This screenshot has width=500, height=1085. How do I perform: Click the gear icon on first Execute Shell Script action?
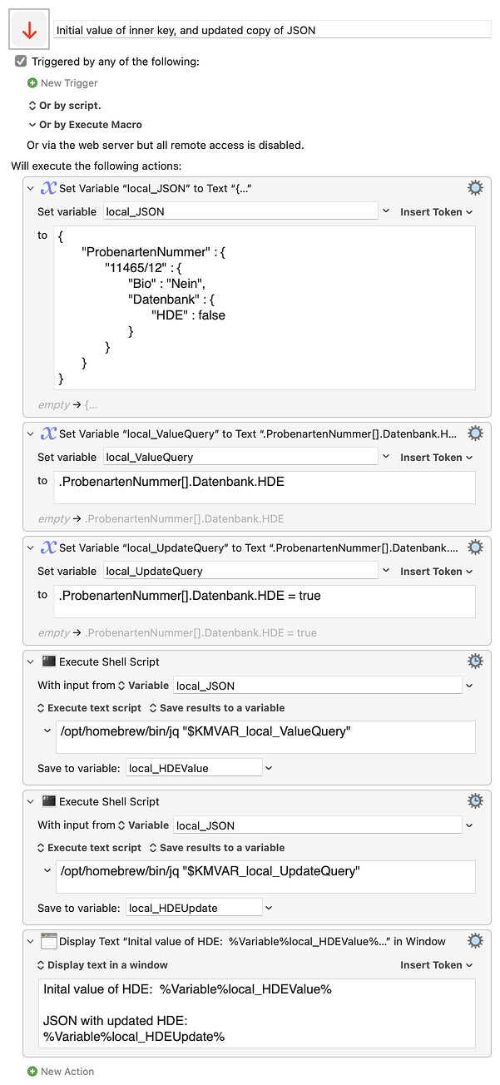pos(475,661)
